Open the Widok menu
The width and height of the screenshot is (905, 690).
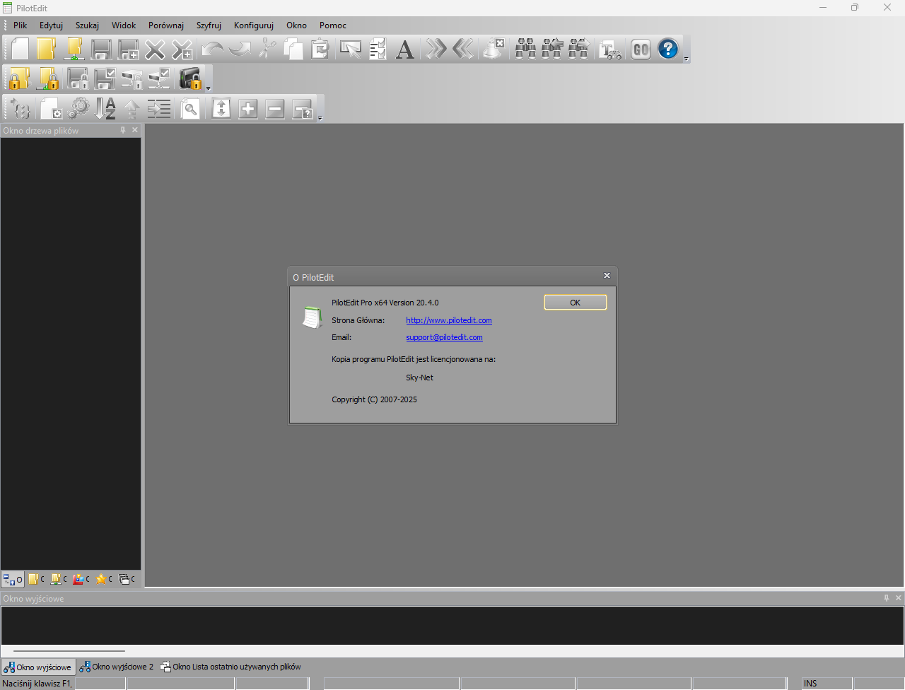tap(124, 25)
